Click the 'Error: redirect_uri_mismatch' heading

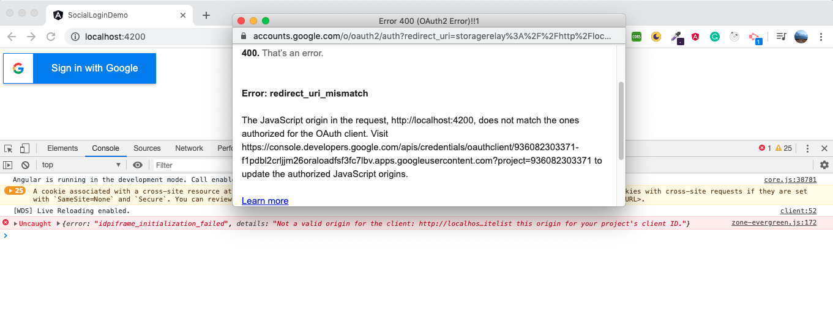(305, 93)
